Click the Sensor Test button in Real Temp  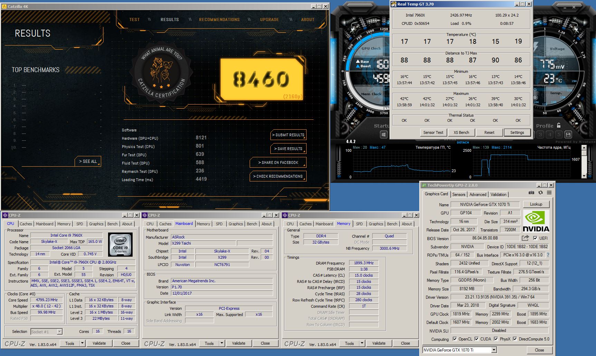coord(433,132)
